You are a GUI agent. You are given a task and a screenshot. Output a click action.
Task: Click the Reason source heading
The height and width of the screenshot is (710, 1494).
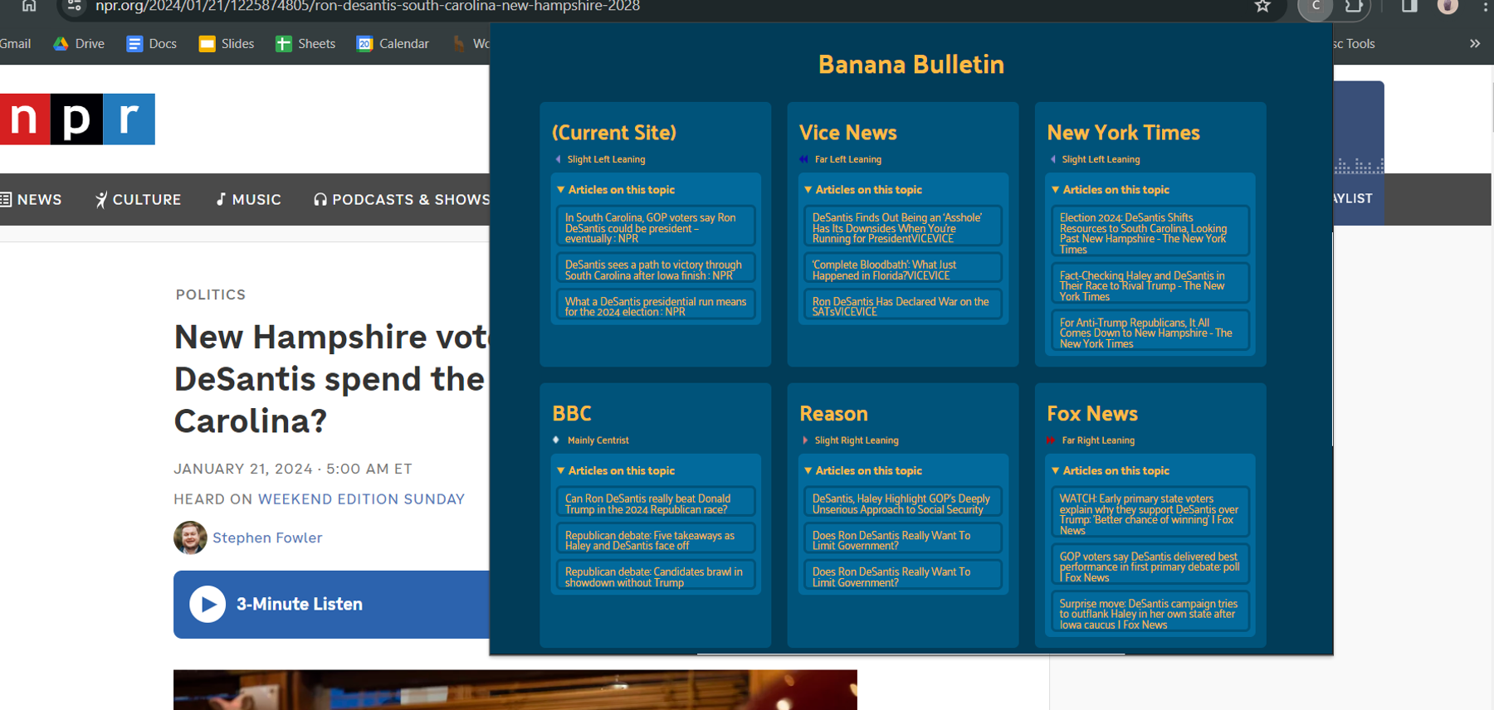coord(834,413)
